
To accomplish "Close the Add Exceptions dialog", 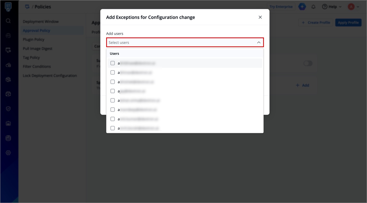I will 260,17.
